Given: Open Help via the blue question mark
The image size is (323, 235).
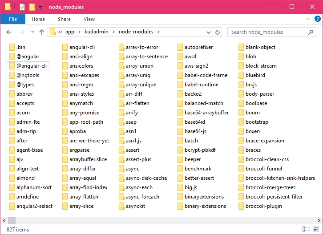Looking at the screenshot, I should (x=317, y=19).
